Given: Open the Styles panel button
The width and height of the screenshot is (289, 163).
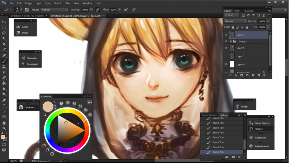Looking at the screenshot, I should click(25, 33).
